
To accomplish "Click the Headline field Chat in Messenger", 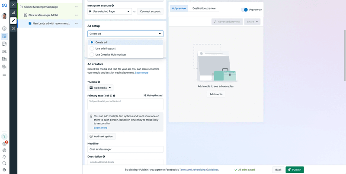I will pos(125,149).
